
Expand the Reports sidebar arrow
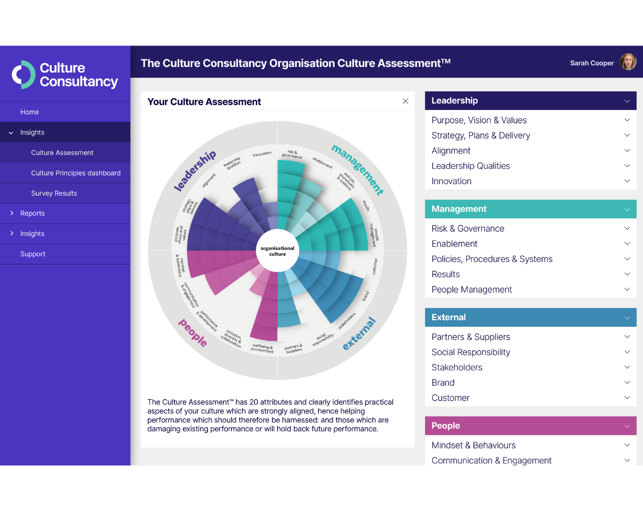coord(12,213)
